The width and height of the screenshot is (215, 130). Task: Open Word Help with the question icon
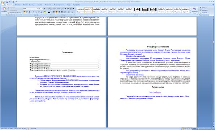[213, 5]
